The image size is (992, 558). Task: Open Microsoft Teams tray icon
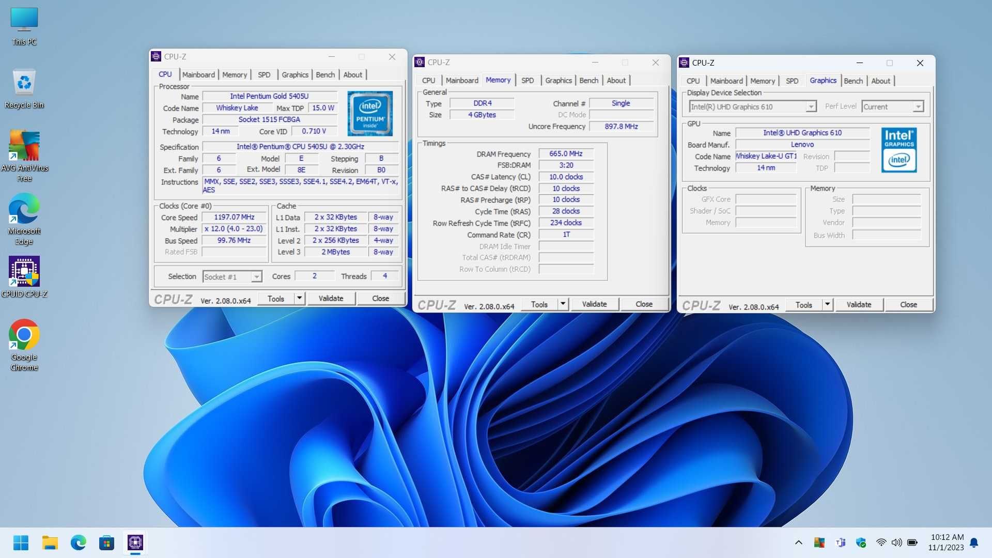point(841,542)
